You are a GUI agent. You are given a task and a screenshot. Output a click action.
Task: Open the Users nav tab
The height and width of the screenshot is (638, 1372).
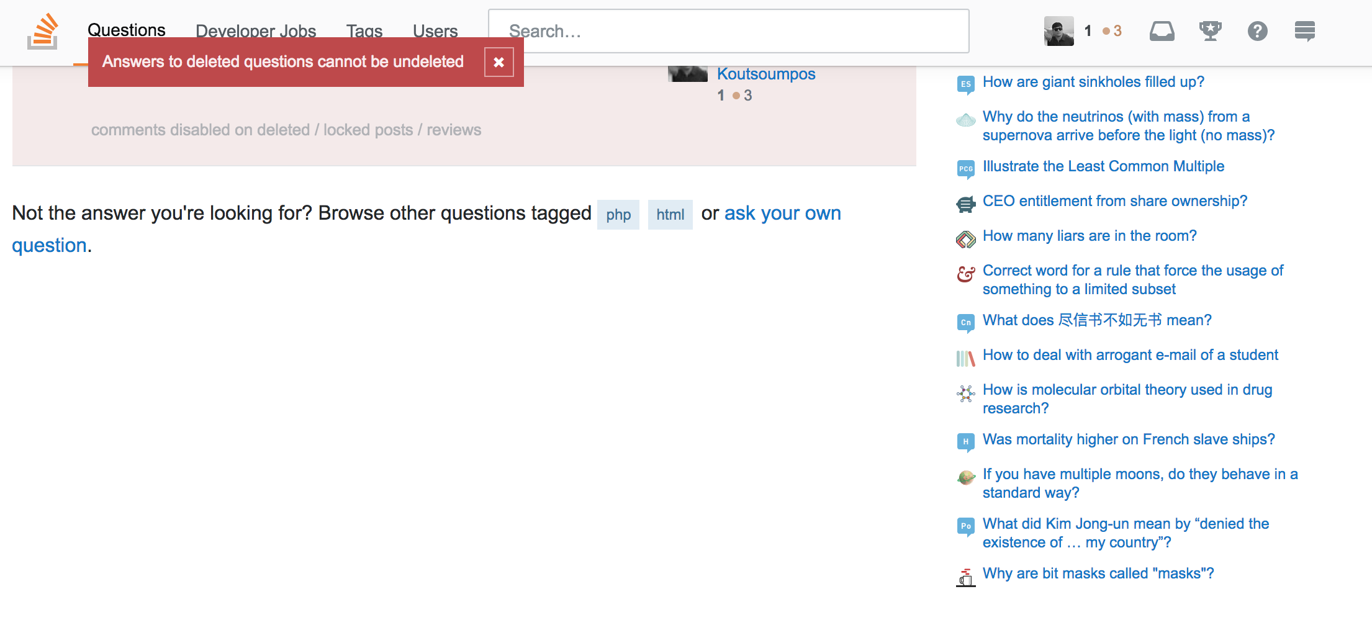(435, 30)
